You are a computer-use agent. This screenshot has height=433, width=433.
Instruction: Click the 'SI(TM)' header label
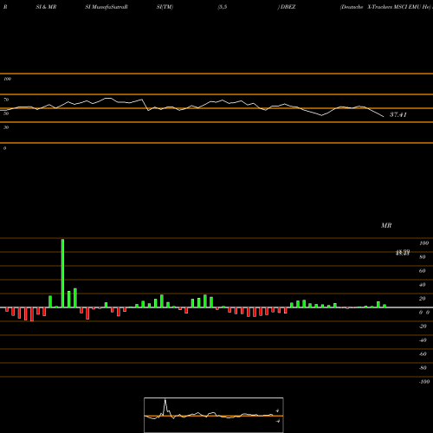165,7
